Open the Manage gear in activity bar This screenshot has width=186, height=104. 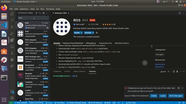tap(12, 98)
